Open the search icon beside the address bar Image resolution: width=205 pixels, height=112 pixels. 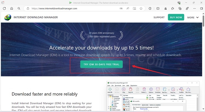pos(19,9)
